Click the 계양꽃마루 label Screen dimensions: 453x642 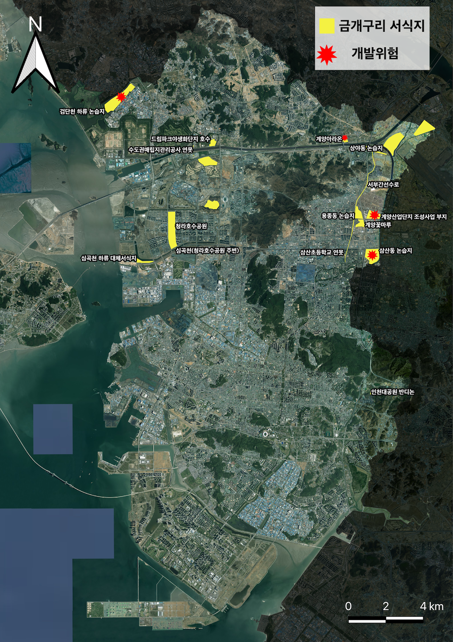pyautogui.click(x=378, y=225)
